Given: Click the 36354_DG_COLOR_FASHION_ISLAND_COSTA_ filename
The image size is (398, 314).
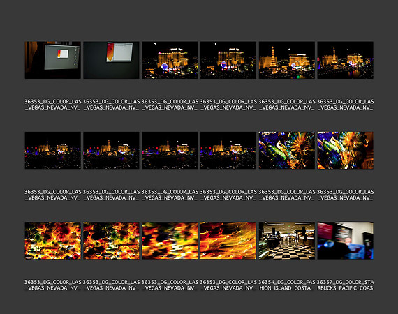Looking at the screenshot, I should tap(287, 285).
